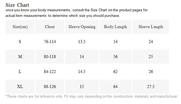This screenshot has width=181, height=104.
Task: Click the Chest column header
Action: (x=50, y=27)
